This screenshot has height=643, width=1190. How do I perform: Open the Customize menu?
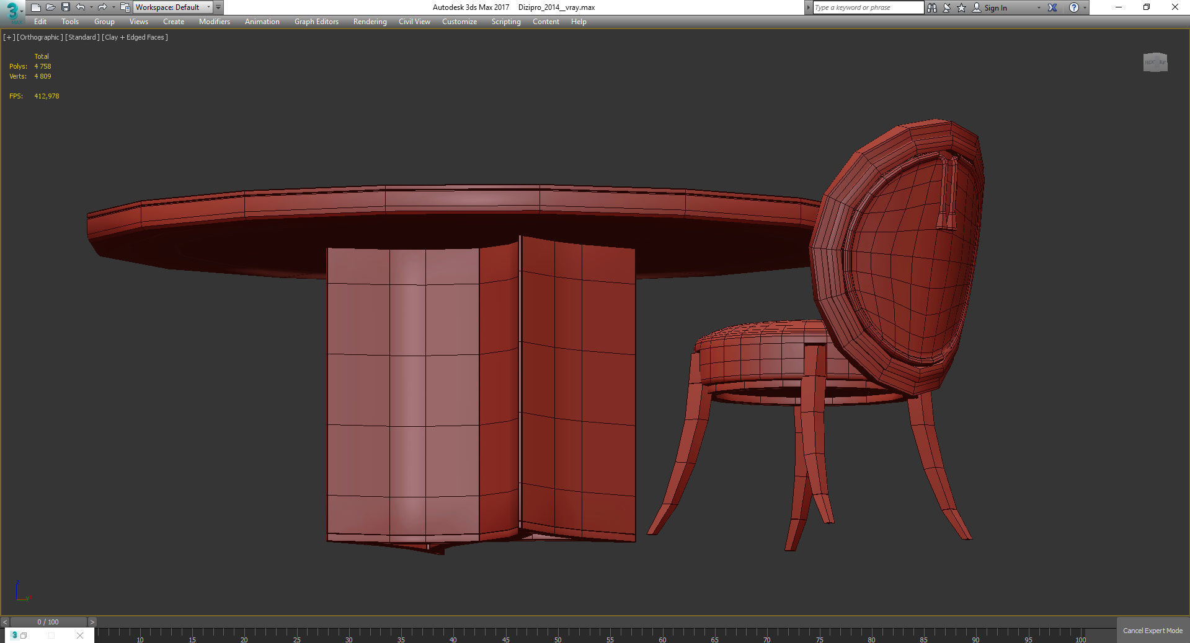pyautogui.click(x=460, y=22)
